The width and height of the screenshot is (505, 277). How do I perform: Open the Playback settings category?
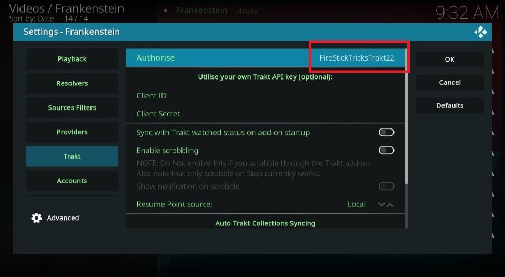[x=72, y=58]
